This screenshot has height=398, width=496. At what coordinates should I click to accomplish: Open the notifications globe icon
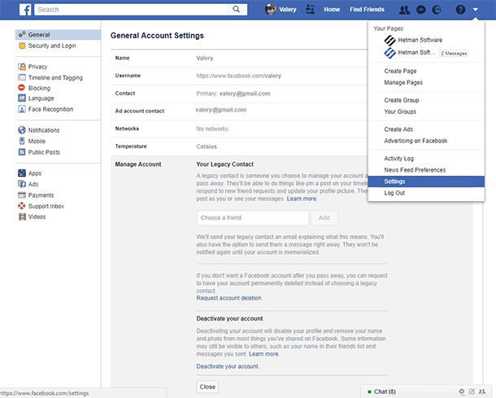(437, 10)
